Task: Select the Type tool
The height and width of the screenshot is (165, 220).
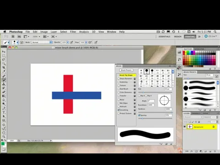Action: 4,112
